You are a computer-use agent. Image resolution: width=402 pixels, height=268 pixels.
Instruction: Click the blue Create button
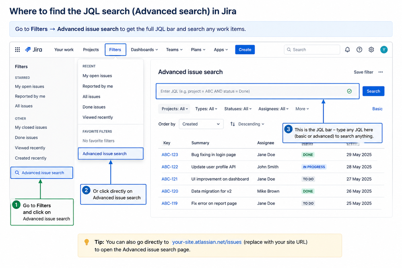pos(245,49)
